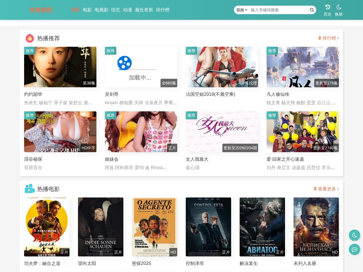363x272 pixels.
Task: Click the 灼灼韶华 title text
Action: 33,94
